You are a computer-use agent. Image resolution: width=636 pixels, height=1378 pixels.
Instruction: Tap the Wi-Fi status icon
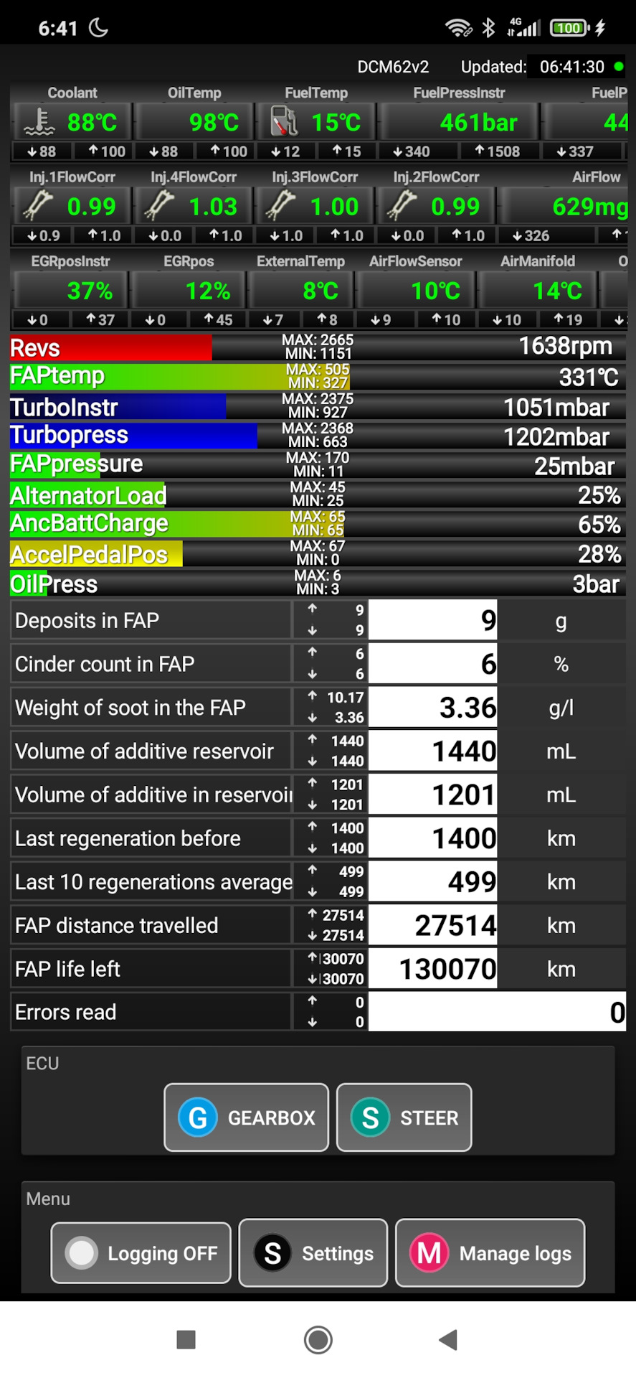tap(458, 28)
